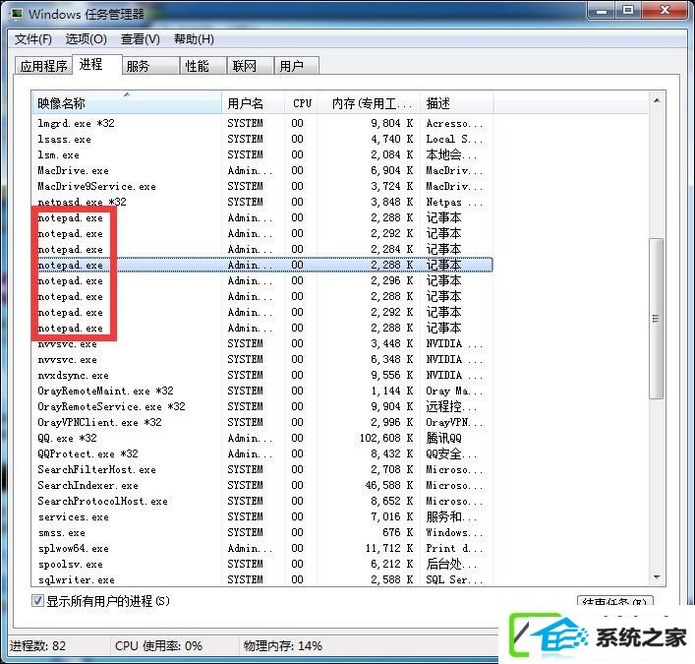Viewport: 695px width, 664px height.
Task: Select OrayRemoteService.exe *32 process
Action: pyautogui.click(x=262, y=406)
